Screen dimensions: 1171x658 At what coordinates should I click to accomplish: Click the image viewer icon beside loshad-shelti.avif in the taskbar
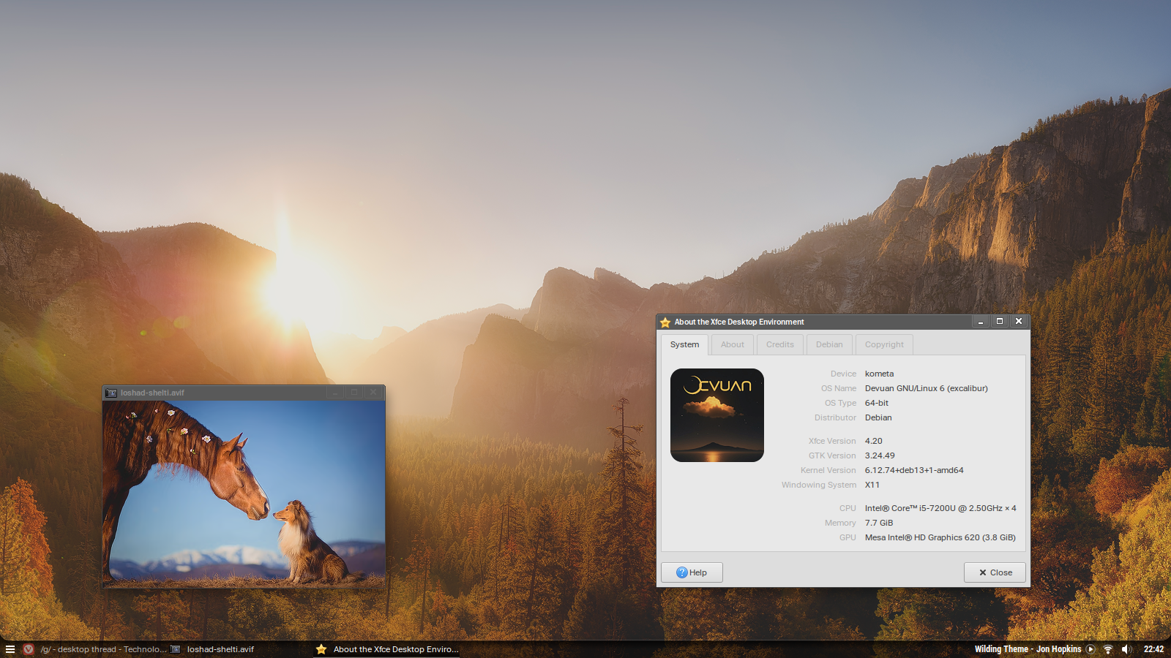pos(176,649)
